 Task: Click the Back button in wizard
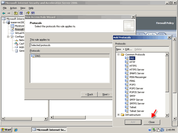click(x=89, y=94)
